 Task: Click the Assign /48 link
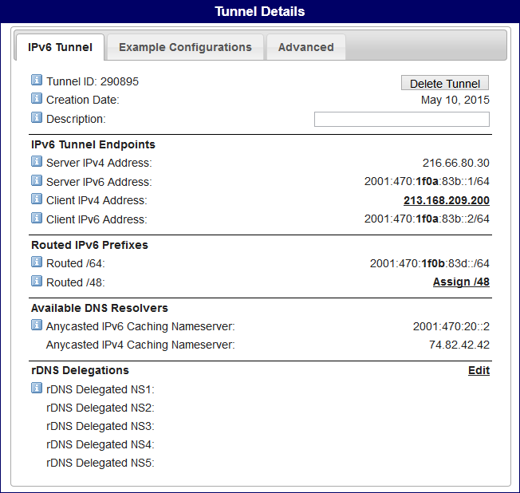pos(461,282)
